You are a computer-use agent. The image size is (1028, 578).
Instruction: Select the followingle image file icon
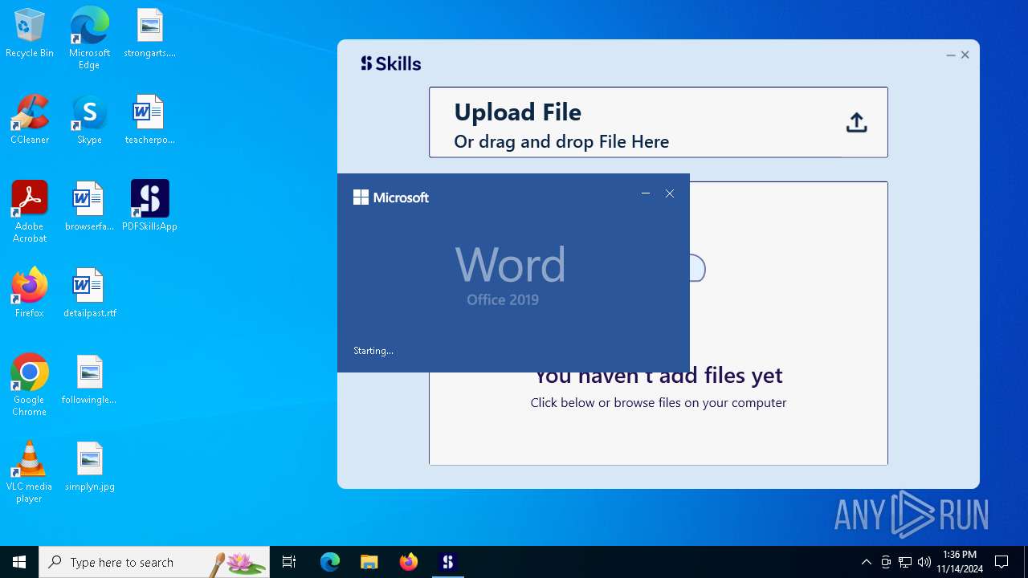(89, 380)
